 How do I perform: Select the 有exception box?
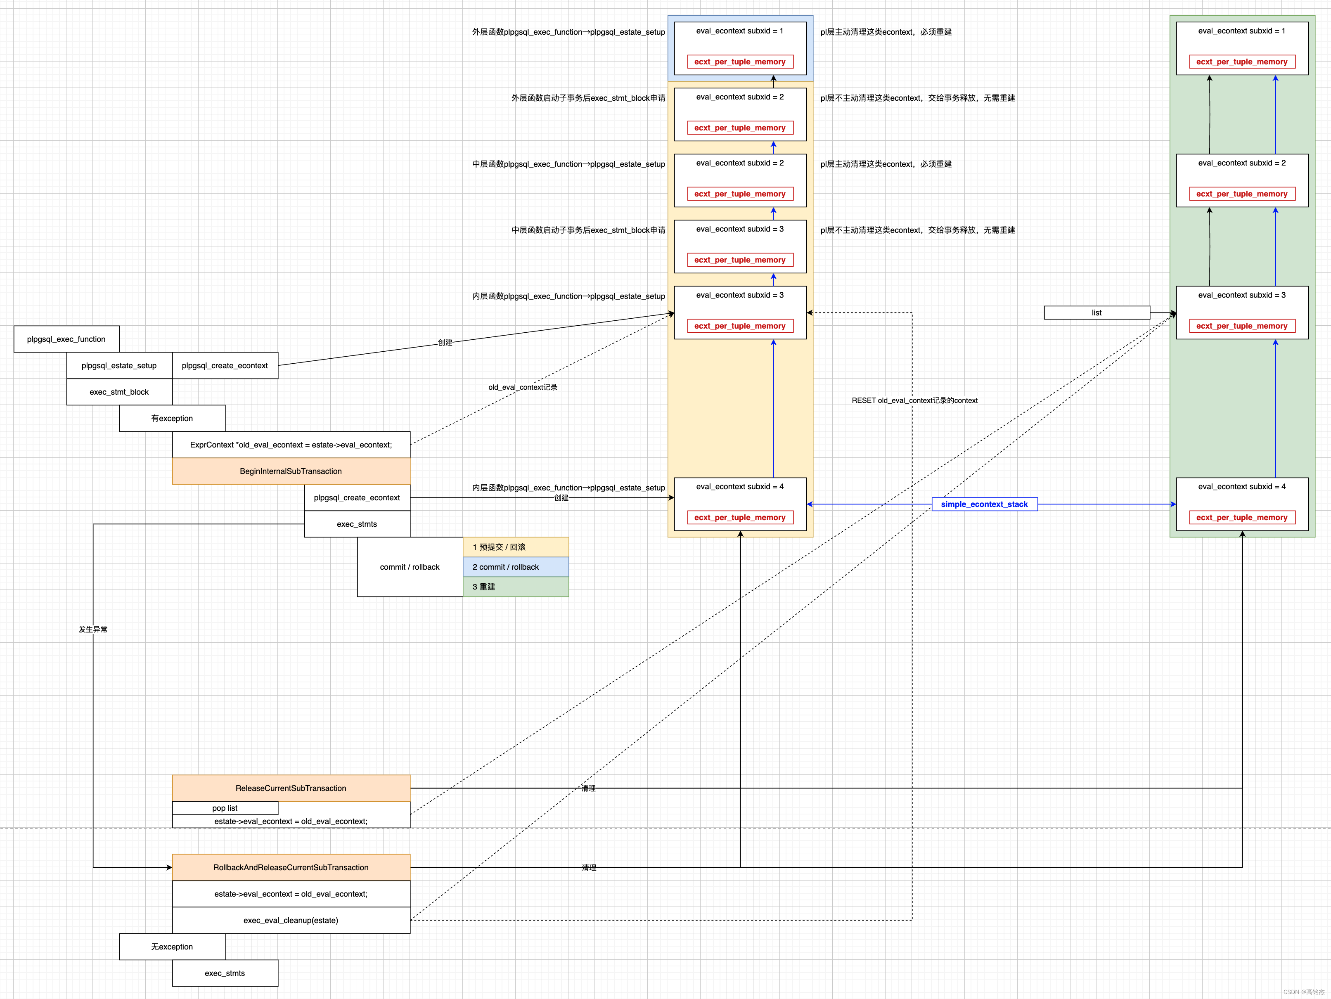click(x=172, y=418)
